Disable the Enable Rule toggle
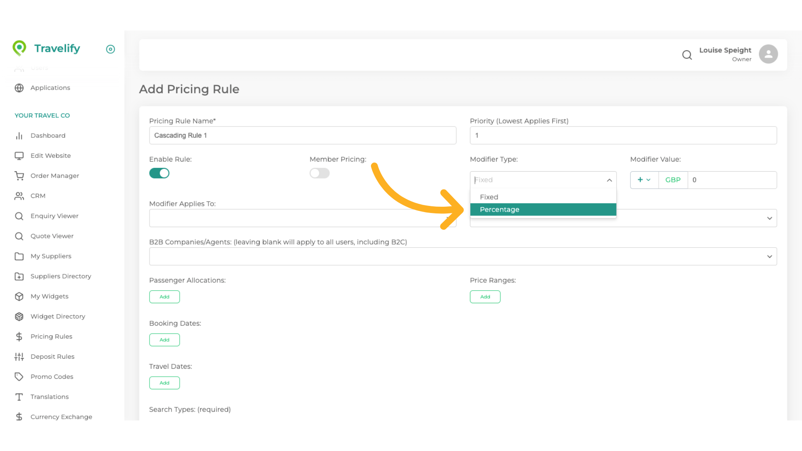This screenshot has height=451, width=802. [x=159, y=173]
